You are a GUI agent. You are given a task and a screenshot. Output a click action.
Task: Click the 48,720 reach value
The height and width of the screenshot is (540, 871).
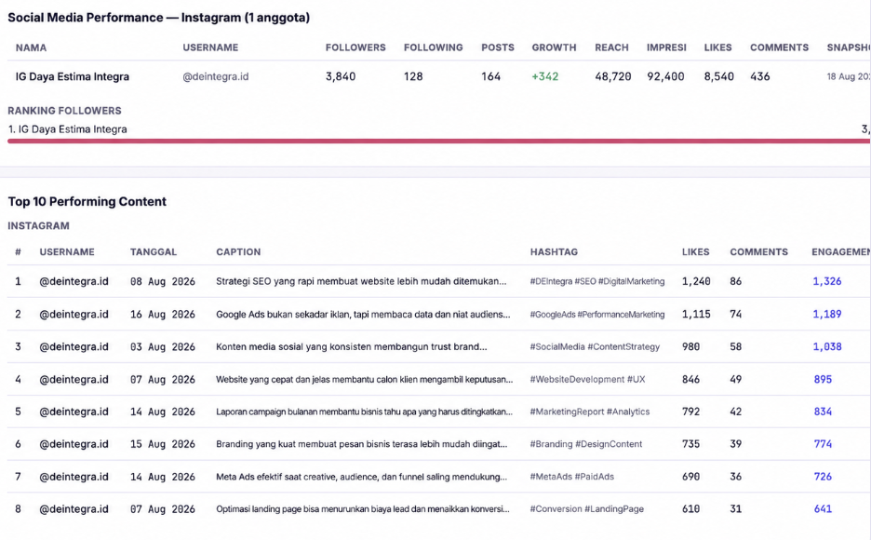coord(613,76)
